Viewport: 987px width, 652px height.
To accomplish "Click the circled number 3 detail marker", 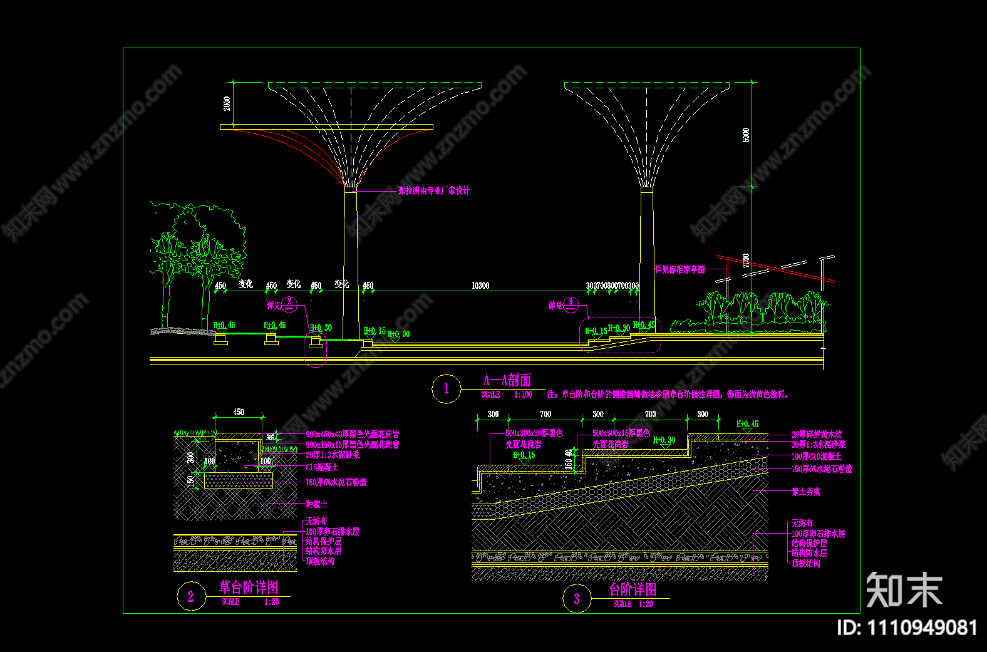I will point(577,598).
